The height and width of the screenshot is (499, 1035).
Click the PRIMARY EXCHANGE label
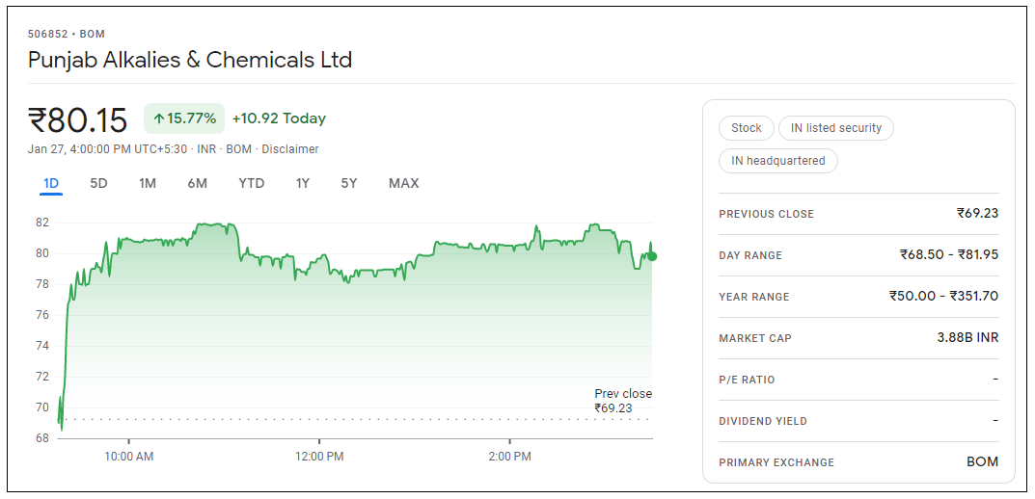point(776,462)
